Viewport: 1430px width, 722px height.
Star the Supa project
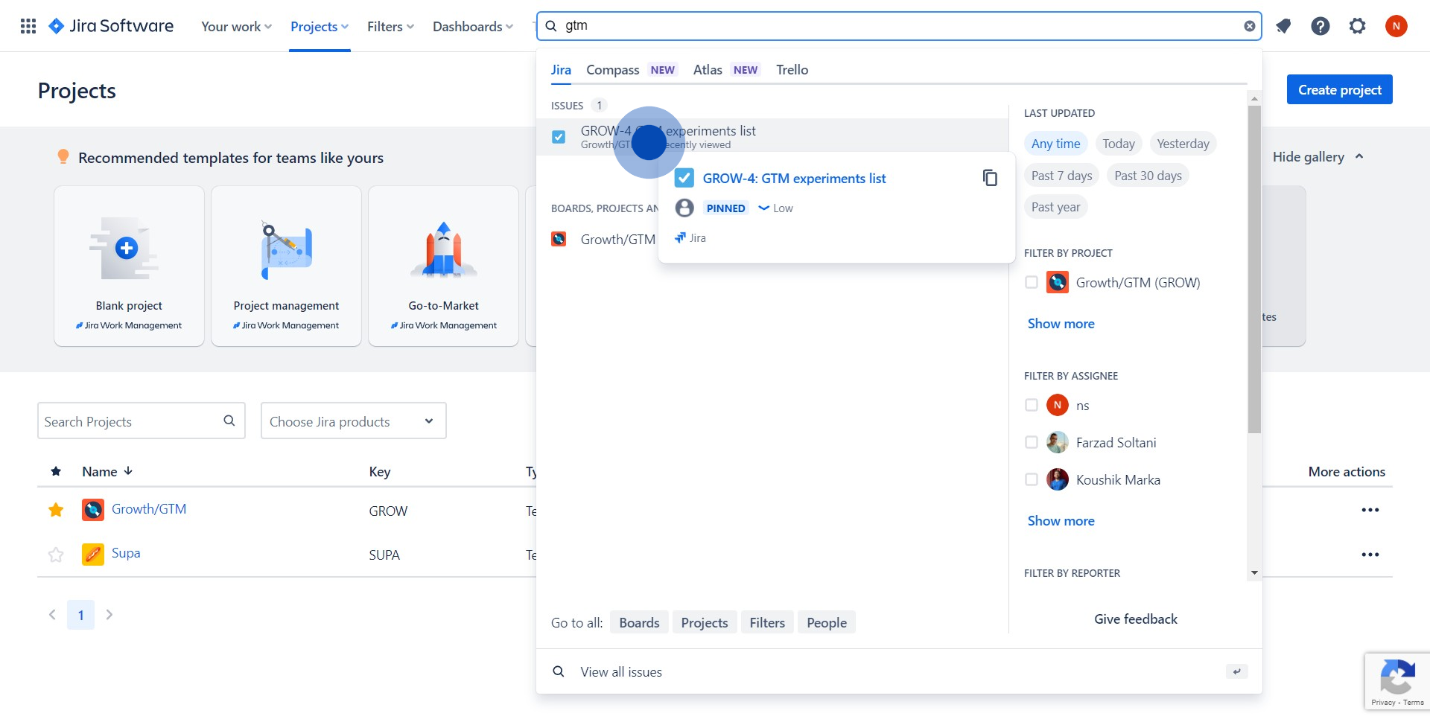56,555
